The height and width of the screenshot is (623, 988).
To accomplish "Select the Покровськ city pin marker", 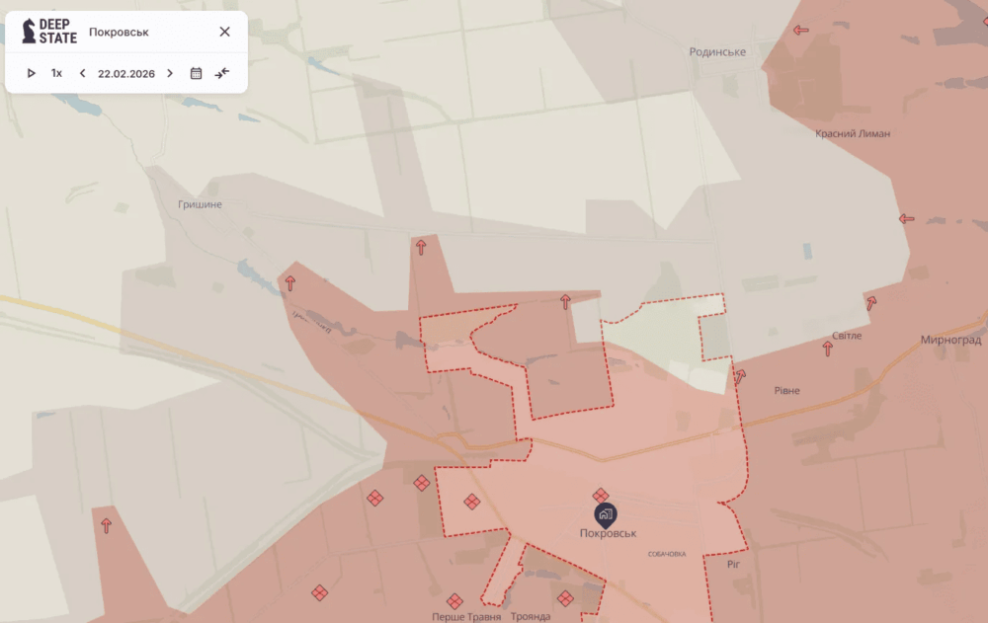I will tap(606, 514).
